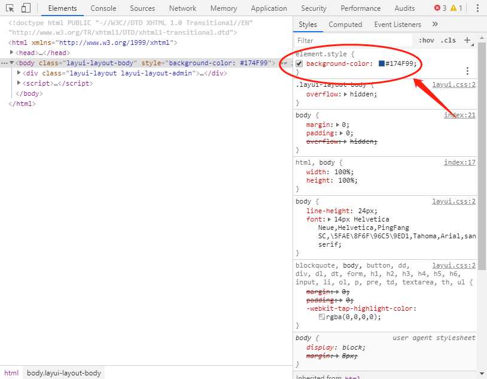
Task: Expand the layui-layout-admin div node
Action: tap(19, 73)
